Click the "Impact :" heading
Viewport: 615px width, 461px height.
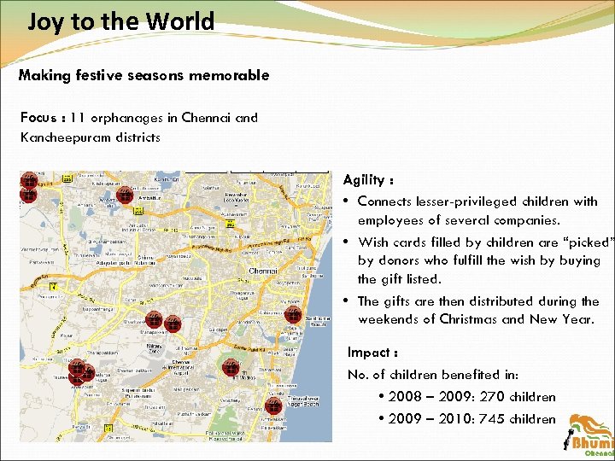[x=372, y=353]
